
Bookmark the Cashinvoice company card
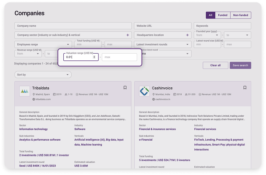[245, 88]
